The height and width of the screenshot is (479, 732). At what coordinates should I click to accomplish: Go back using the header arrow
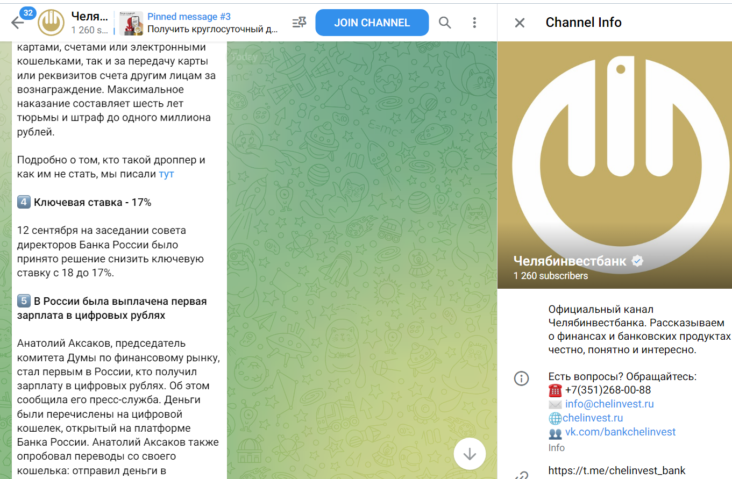pos(18,23)
